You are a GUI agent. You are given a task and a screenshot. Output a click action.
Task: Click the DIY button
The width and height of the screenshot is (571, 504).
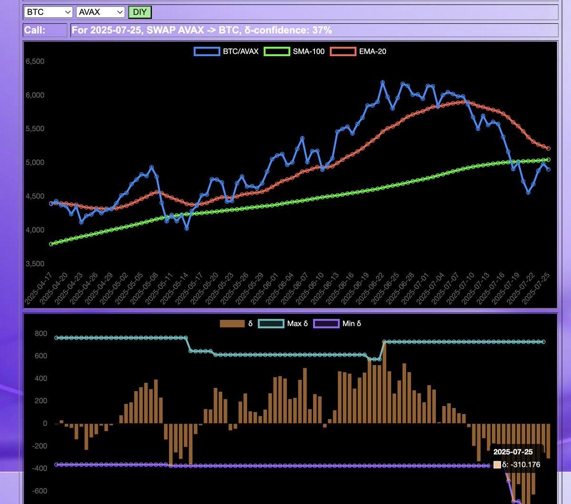140,12
